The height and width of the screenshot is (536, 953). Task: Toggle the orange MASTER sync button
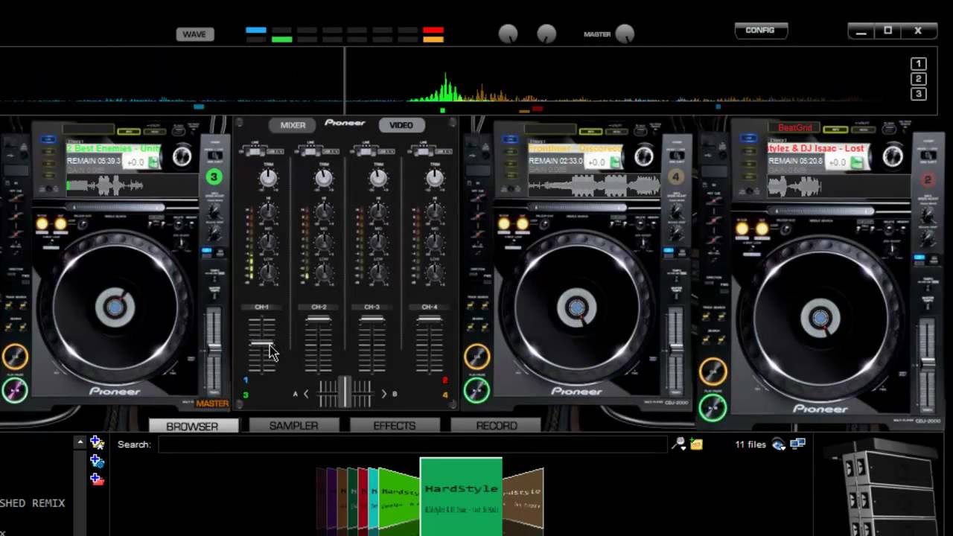point(212,403)
